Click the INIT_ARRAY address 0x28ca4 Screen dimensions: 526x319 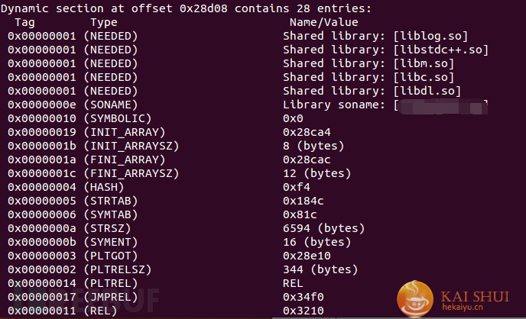[x=307, y=132]
